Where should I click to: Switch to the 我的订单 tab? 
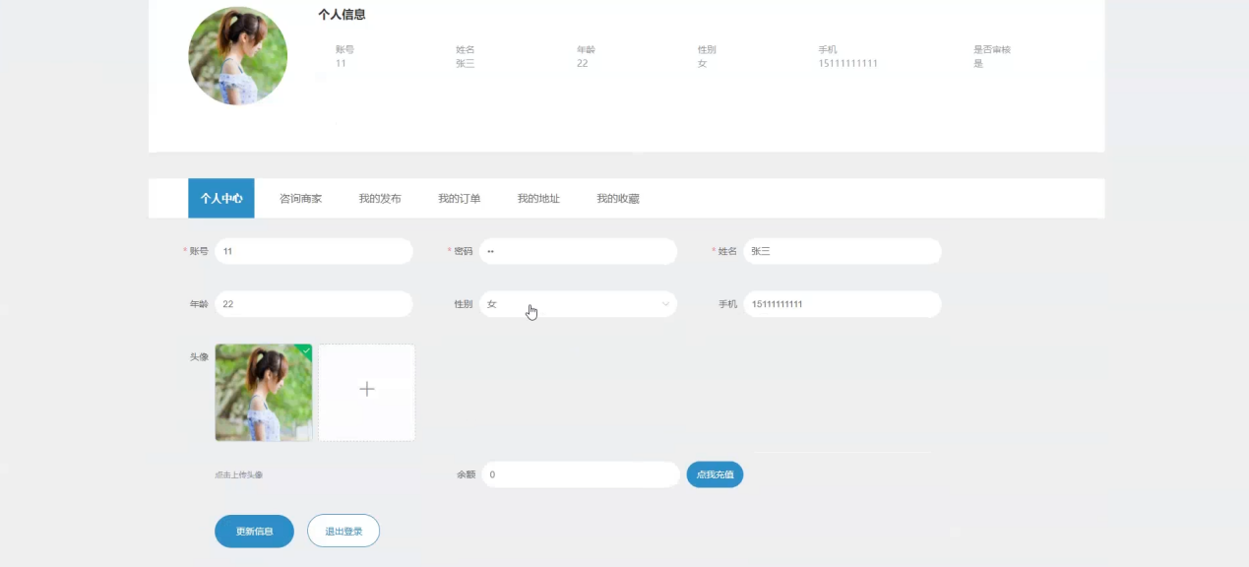pos(460,197)
